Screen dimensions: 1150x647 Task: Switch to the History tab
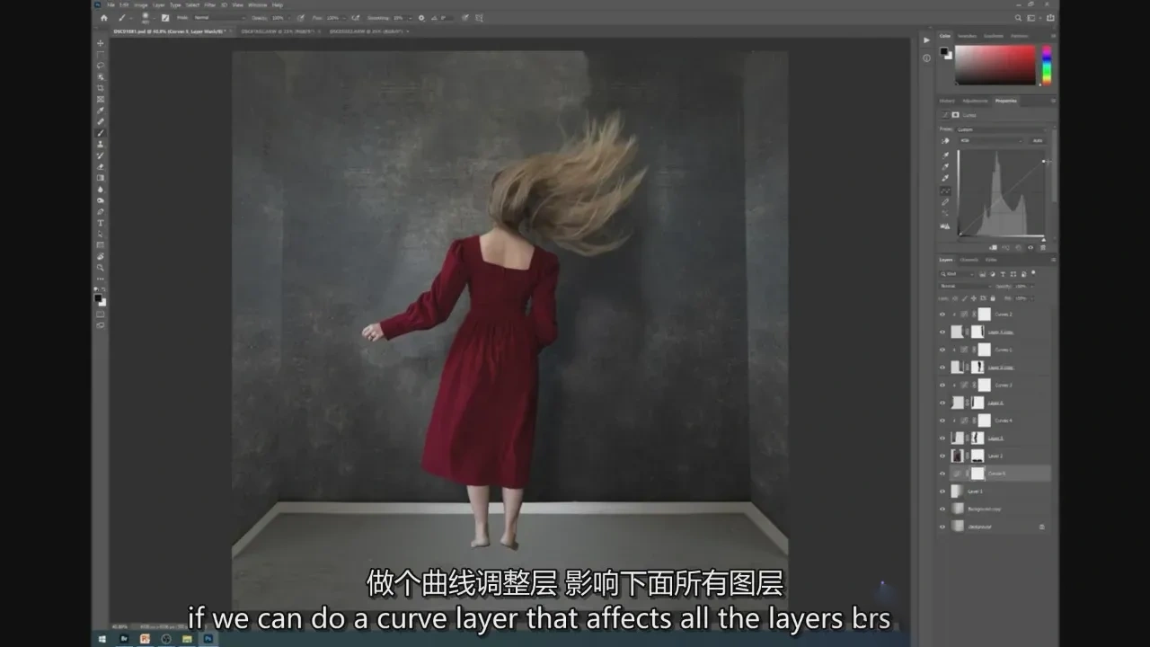pos(947,101)
